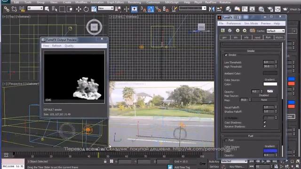Click the lock selection icon
This screenshot has width=301, height=169.
click(x=105, y=161)
